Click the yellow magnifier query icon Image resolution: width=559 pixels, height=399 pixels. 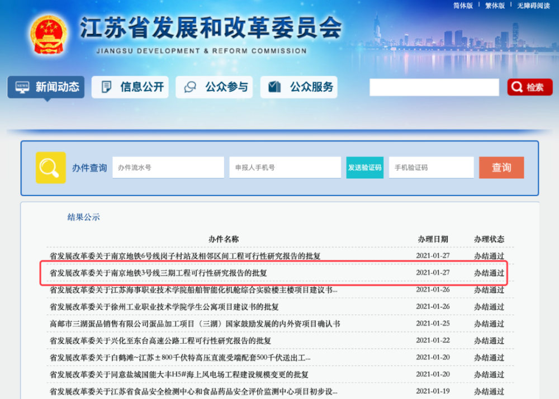point(50,168)
